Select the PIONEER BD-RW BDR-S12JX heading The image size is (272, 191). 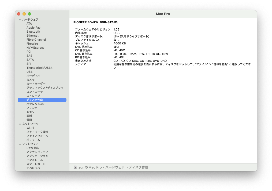coord(96,22)
